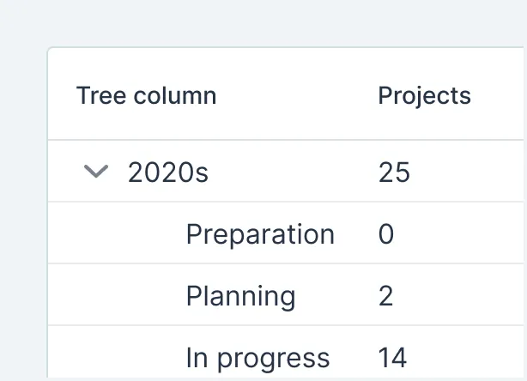Collapse the 2020s tree row chevron
This screenshot has height=381, width=527.
tap(97, 172)
